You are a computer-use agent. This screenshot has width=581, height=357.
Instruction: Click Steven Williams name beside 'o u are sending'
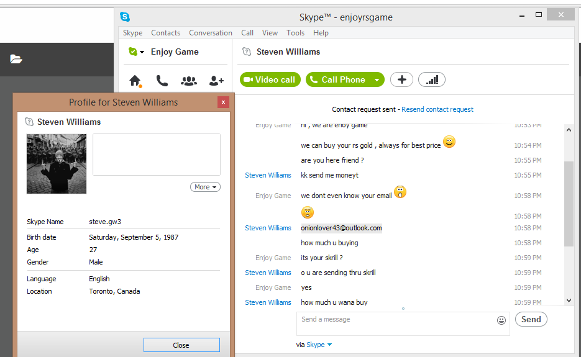point(268,273)
